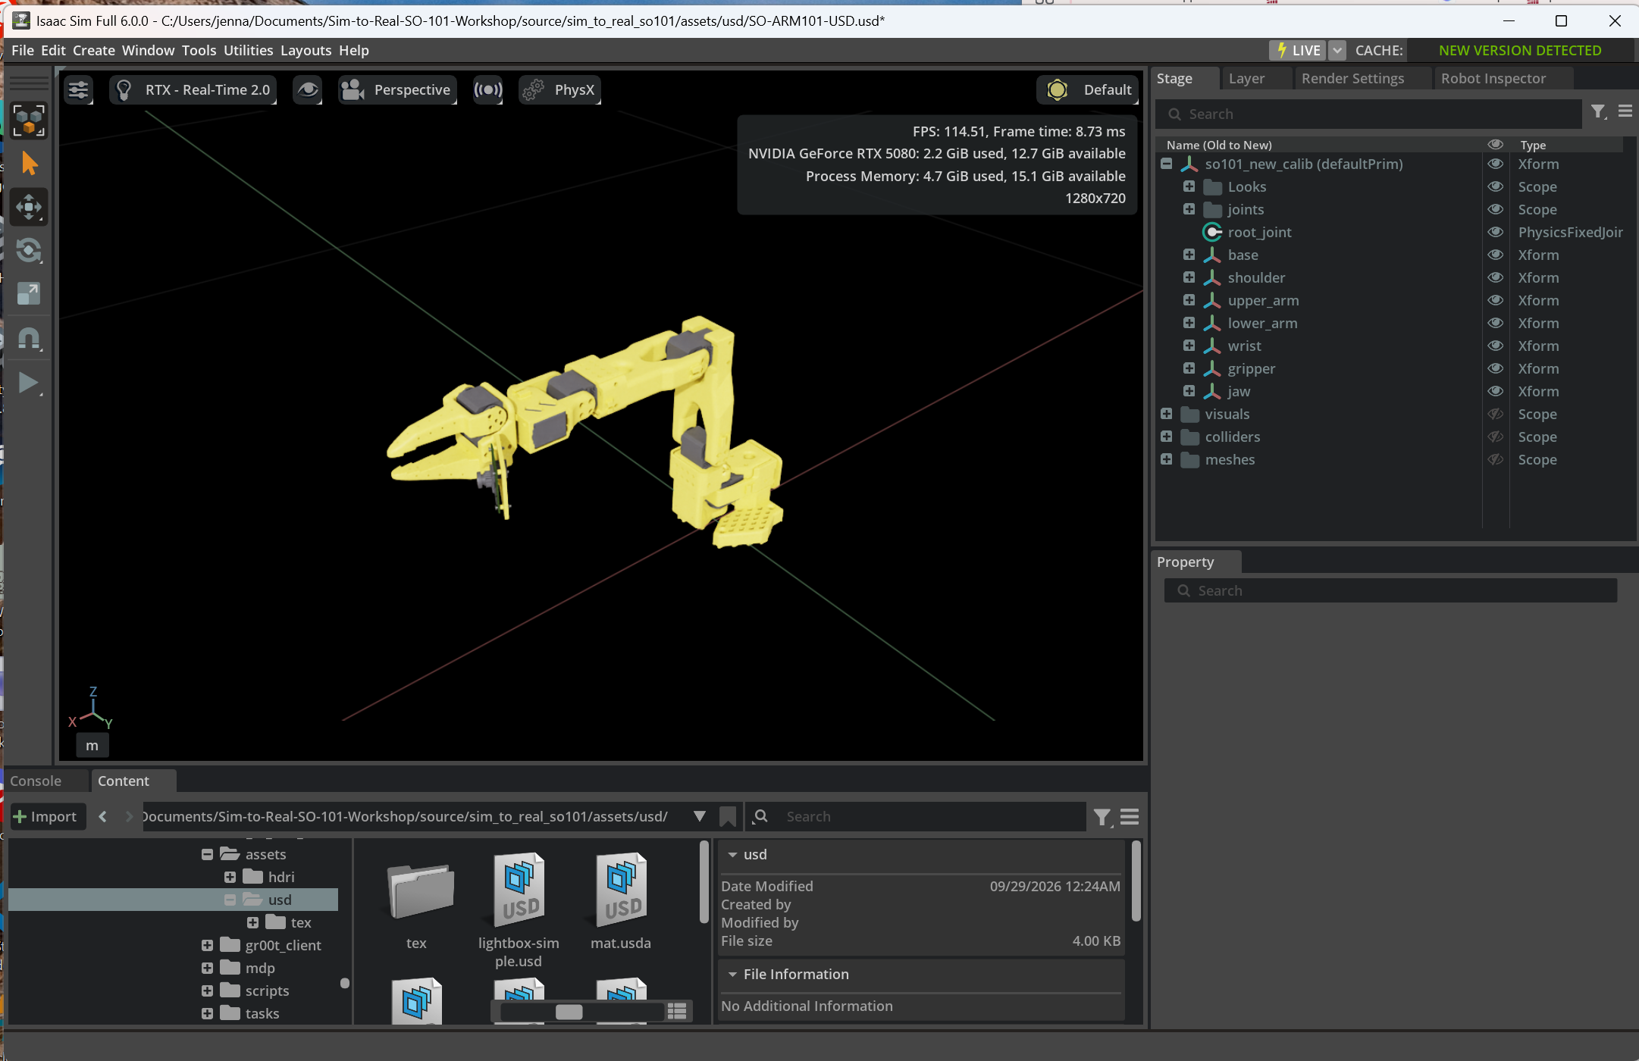Image resolution: width=1639 pixels, height=1061 pixels.
Task: Collapse so101_new_calib root prim
Action: coord(1167,164)
